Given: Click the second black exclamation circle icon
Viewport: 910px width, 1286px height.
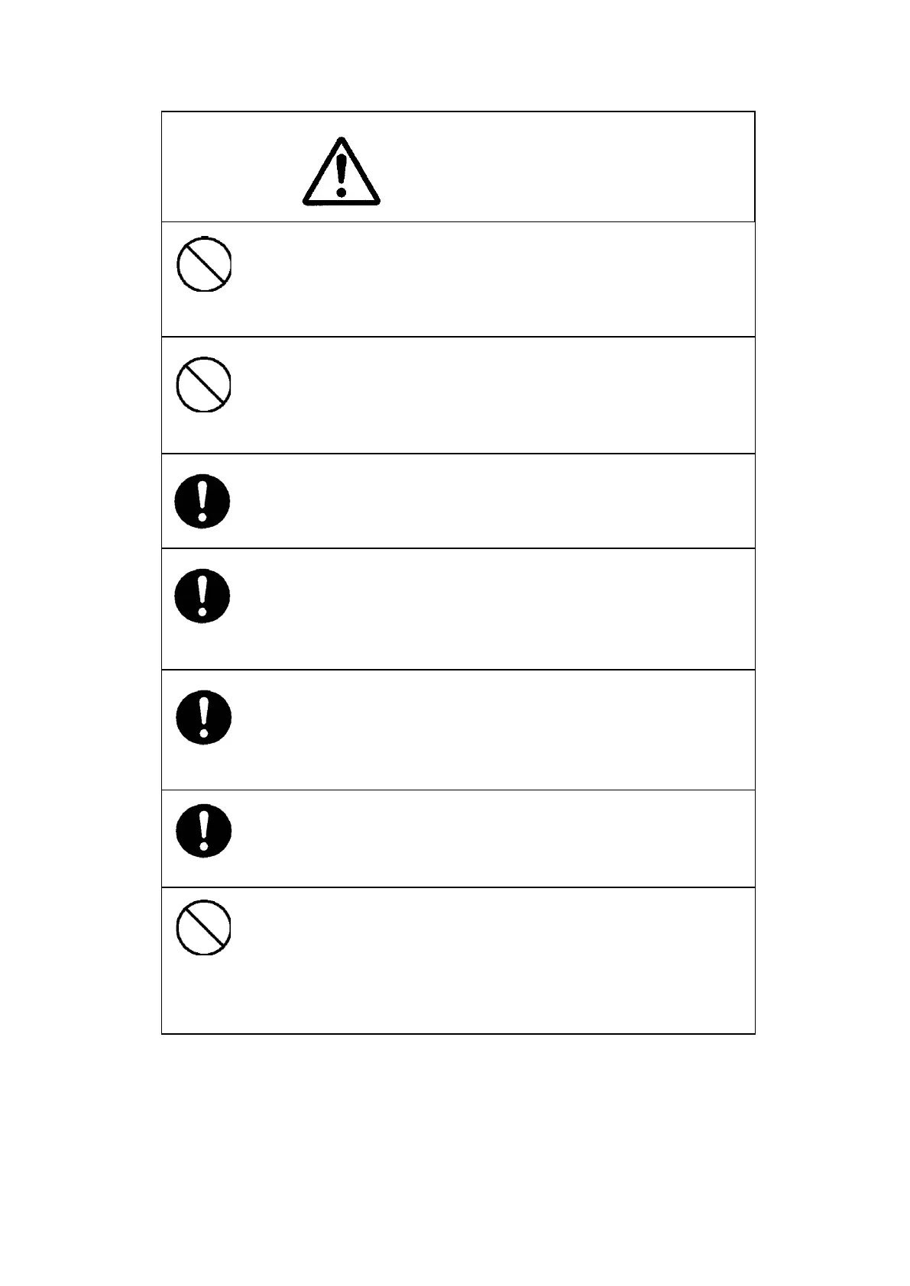Looking at the screenshot, I should (x=202, y=596).
